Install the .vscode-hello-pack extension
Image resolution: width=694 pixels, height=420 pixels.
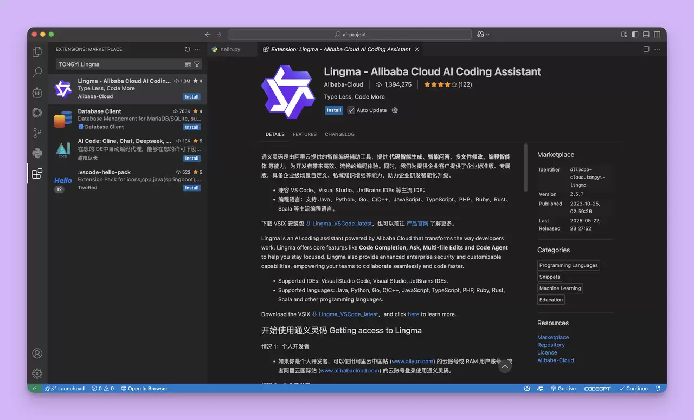(x=192, y=188)
